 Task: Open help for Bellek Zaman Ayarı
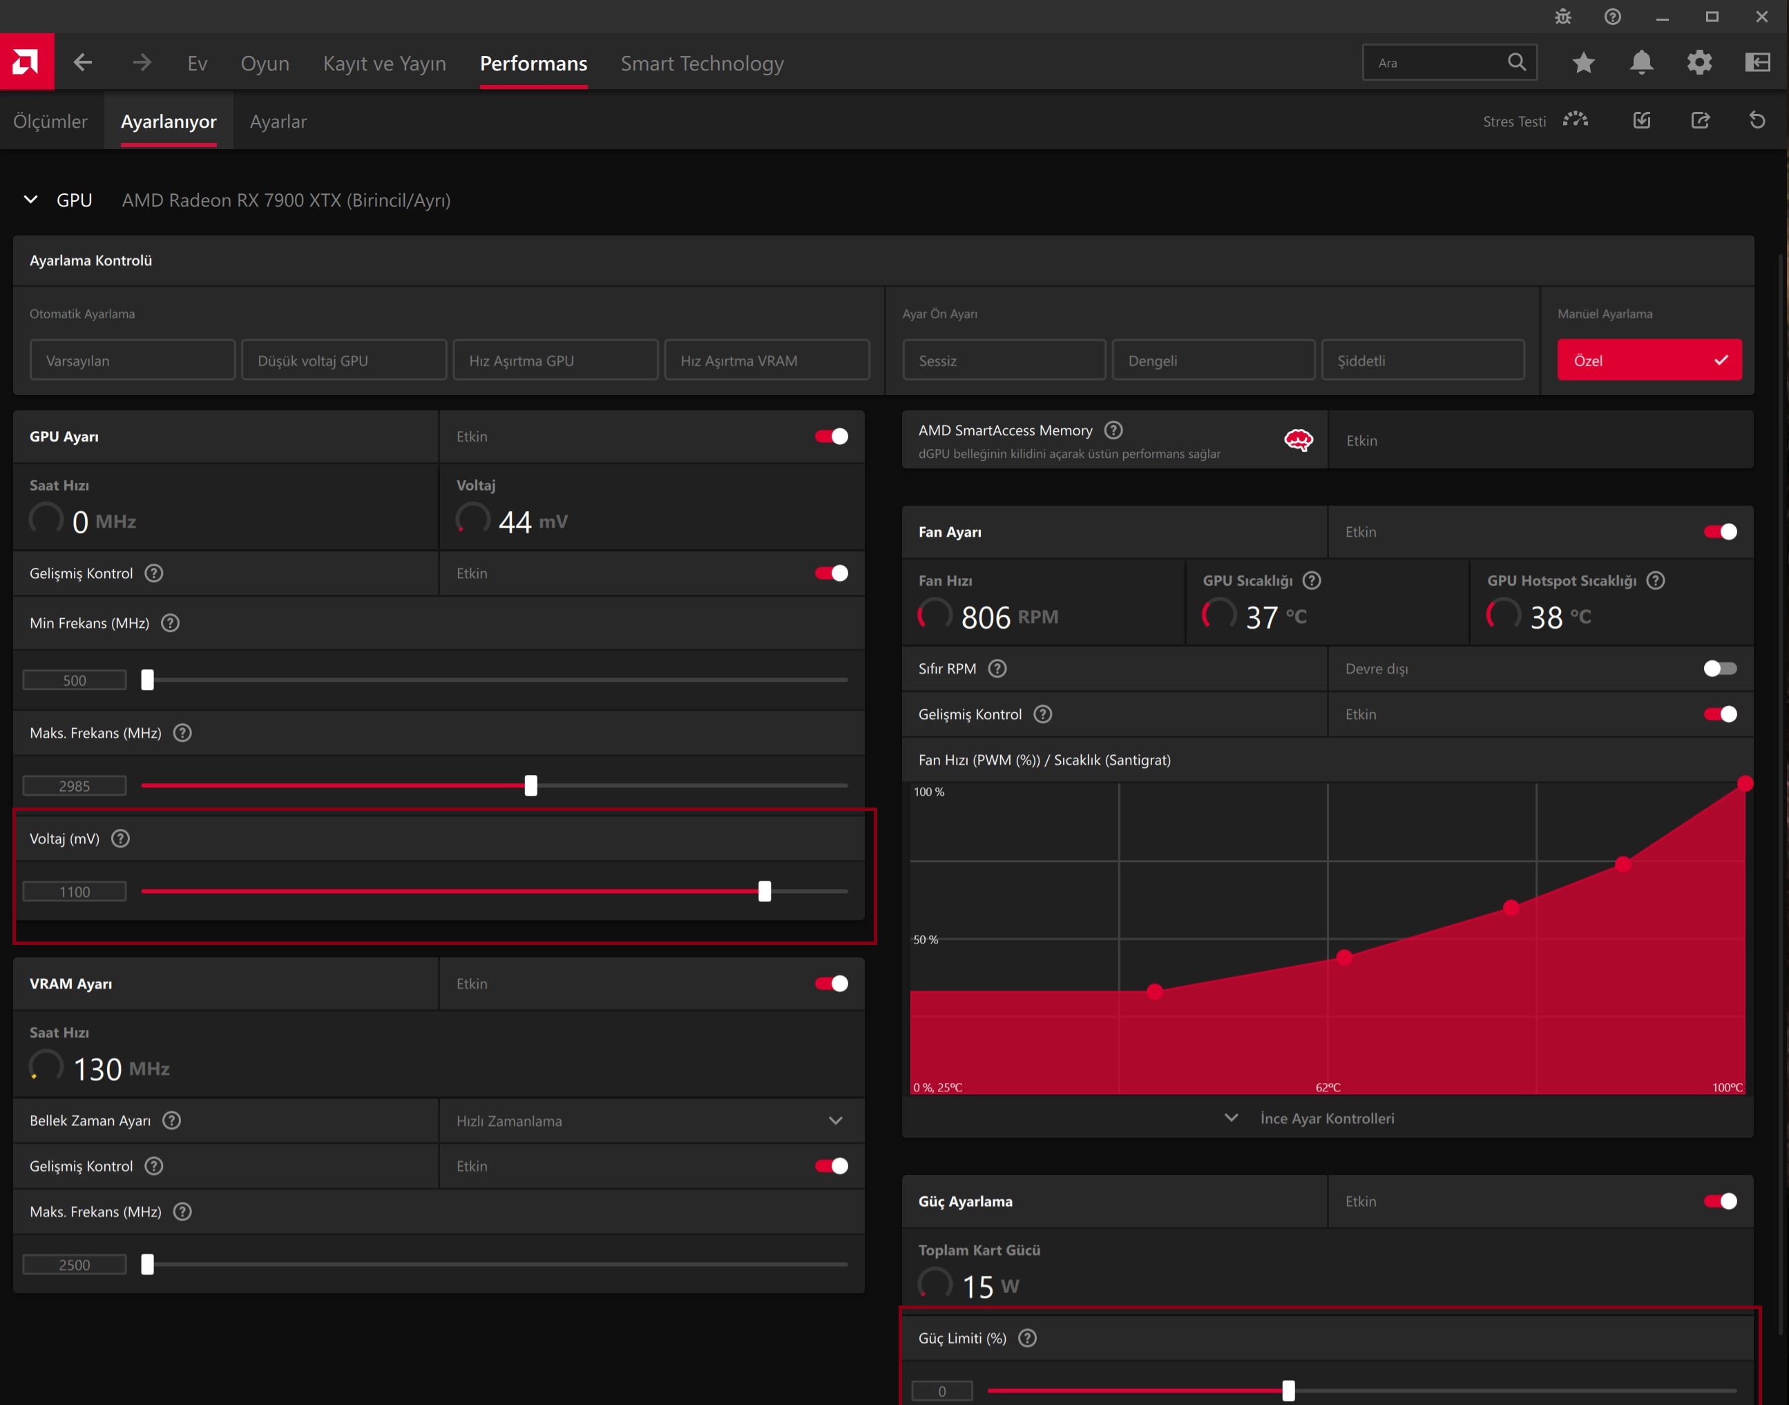tap(171, 1120)
